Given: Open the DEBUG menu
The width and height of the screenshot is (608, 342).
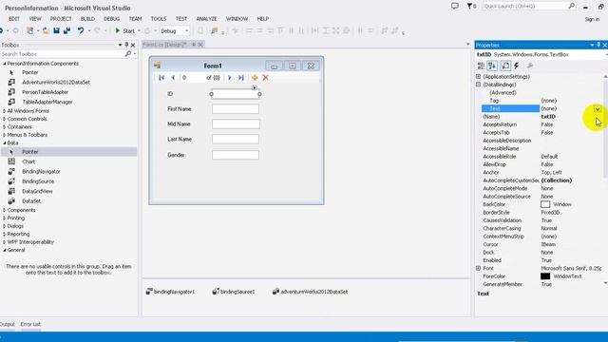Looking at the screenshot, I should coord(112,19).
